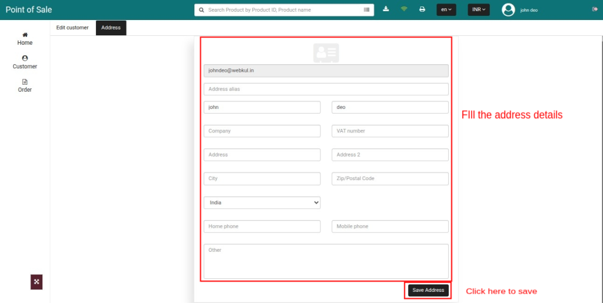Click the Home phone field

click(x=262, y=226)
